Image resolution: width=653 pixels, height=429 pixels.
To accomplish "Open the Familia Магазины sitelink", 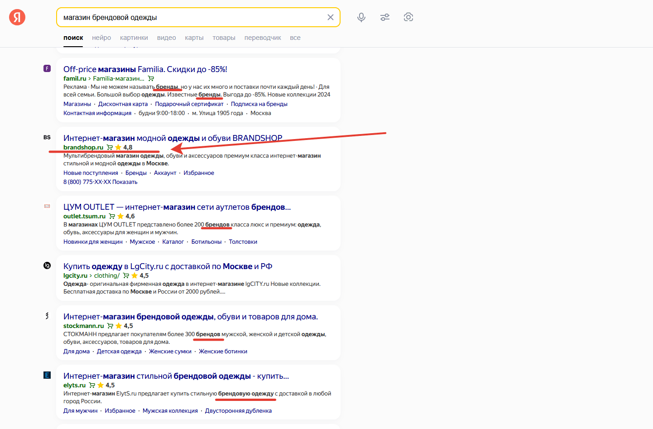I will [x=77, y=104].
